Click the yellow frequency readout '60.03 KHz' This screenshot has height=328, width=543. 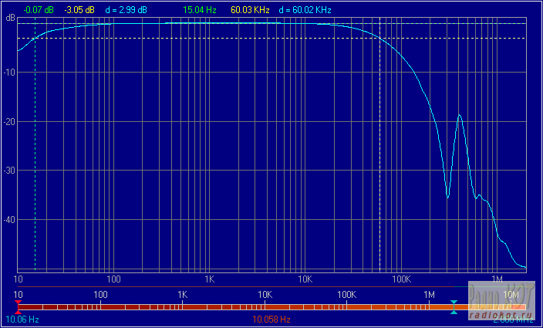pyautogui.click(x=250, y=10)
